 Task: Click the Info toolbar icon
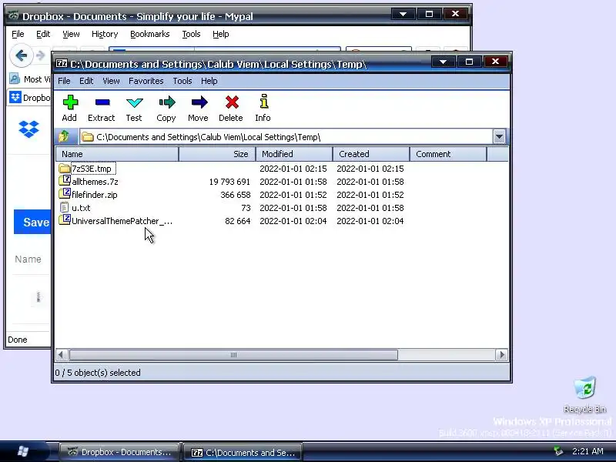[x=264, y=102]
